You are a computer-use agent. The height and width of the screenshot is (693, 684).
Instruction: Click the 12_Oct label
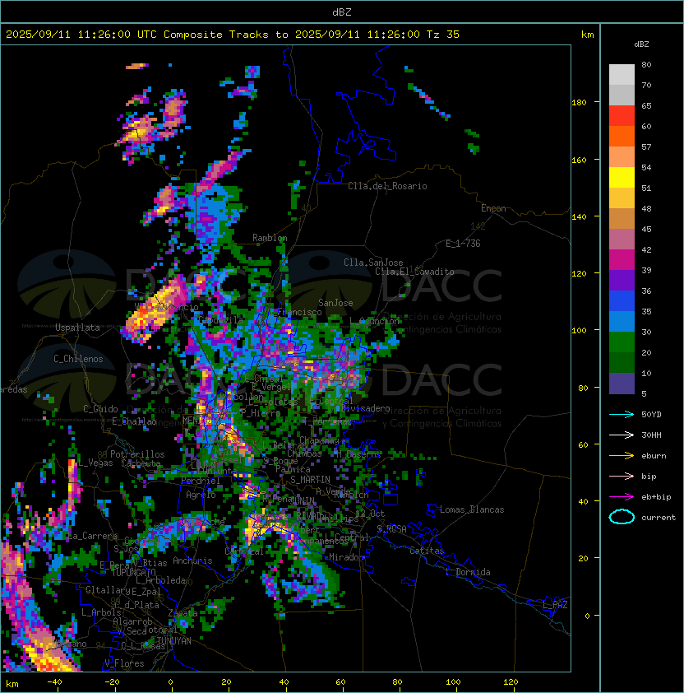point(370,514)
